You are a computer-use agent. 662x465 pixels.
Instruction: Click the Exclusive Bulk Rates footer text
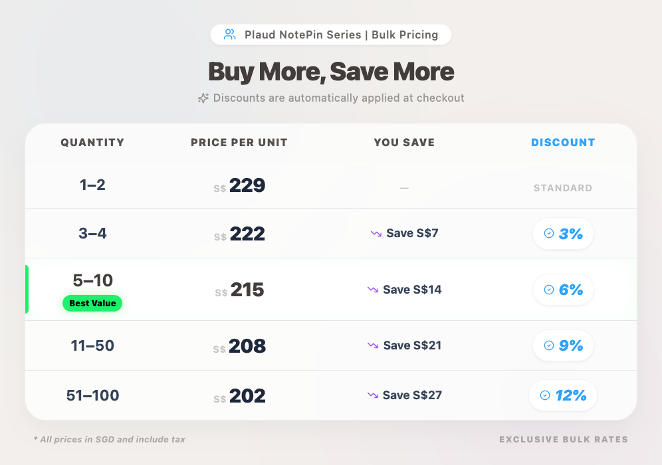click(564, 439)
